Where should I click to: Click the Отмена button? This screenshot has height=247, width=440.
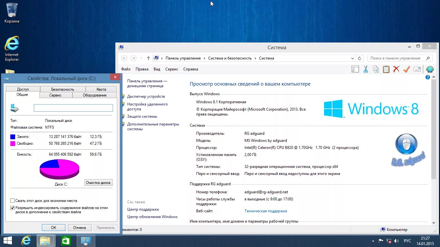(79, 227)
